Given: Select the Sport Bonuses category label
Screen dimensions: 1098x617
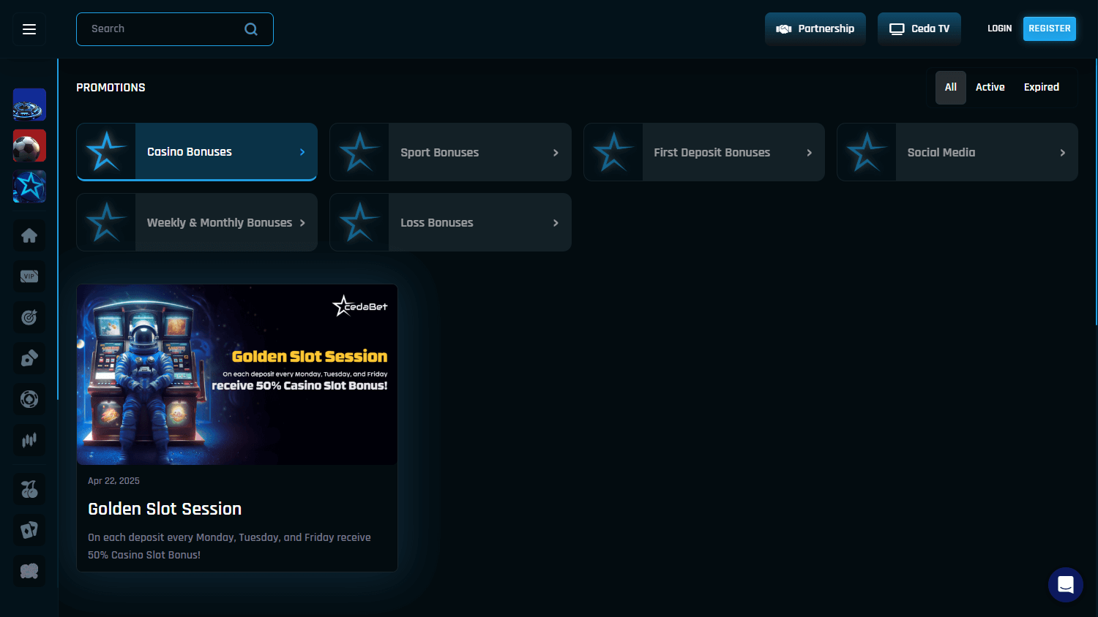Looking at the screenshot, I should 439,153.
